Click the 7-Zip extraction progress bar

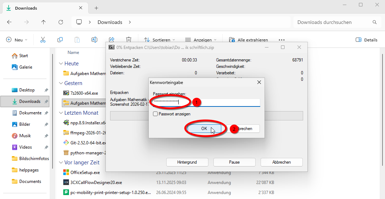pos(207,116)
